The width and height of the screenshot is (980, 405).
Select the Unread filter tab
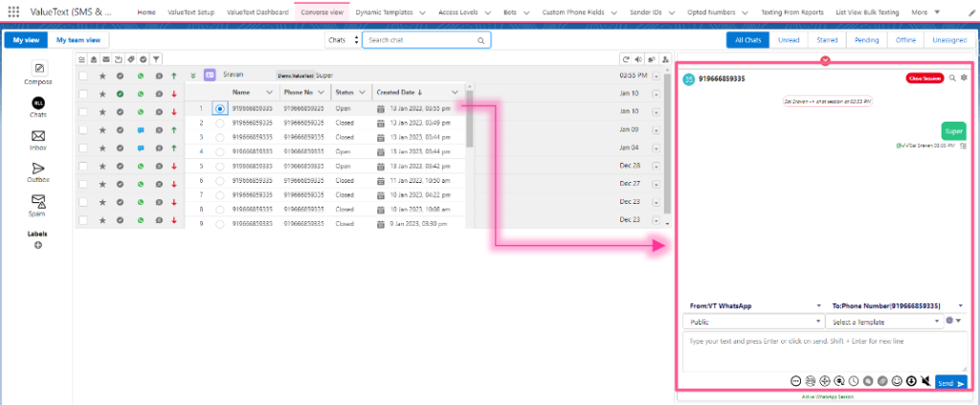[x=789, y=40]
